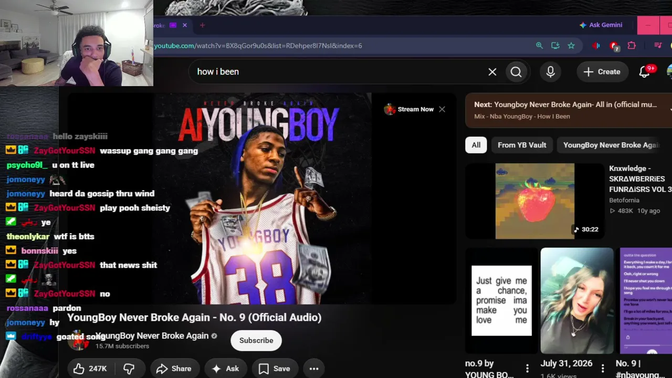Open options menu for July 31, 2026 short
This screenshot has width=672, height=378.
coord(603,369)
